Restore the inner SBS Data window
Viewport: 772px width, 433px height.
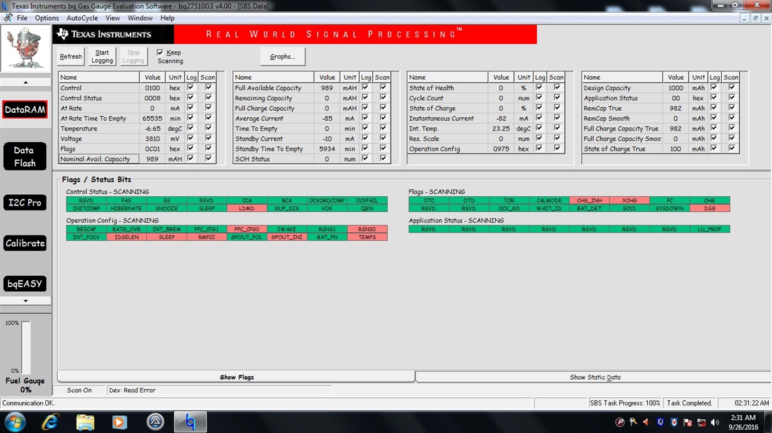point(756,18)
